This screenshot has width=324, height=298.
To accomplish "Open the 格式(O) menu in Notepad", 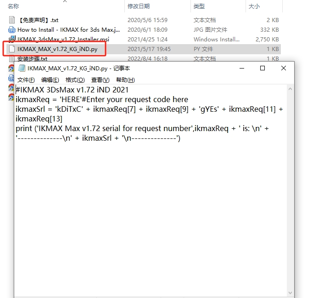I will 75,80.
